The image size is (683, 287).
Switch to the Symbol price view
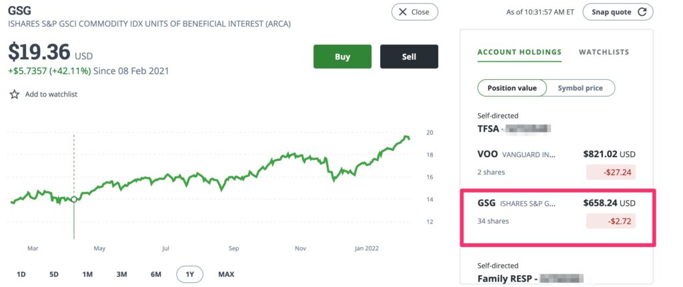pos(580,88)
